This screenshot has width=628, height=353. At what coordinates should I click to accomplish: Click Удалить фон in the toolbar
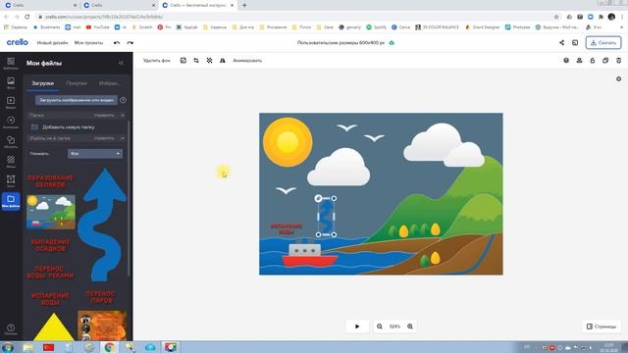(x=157, y=61)
